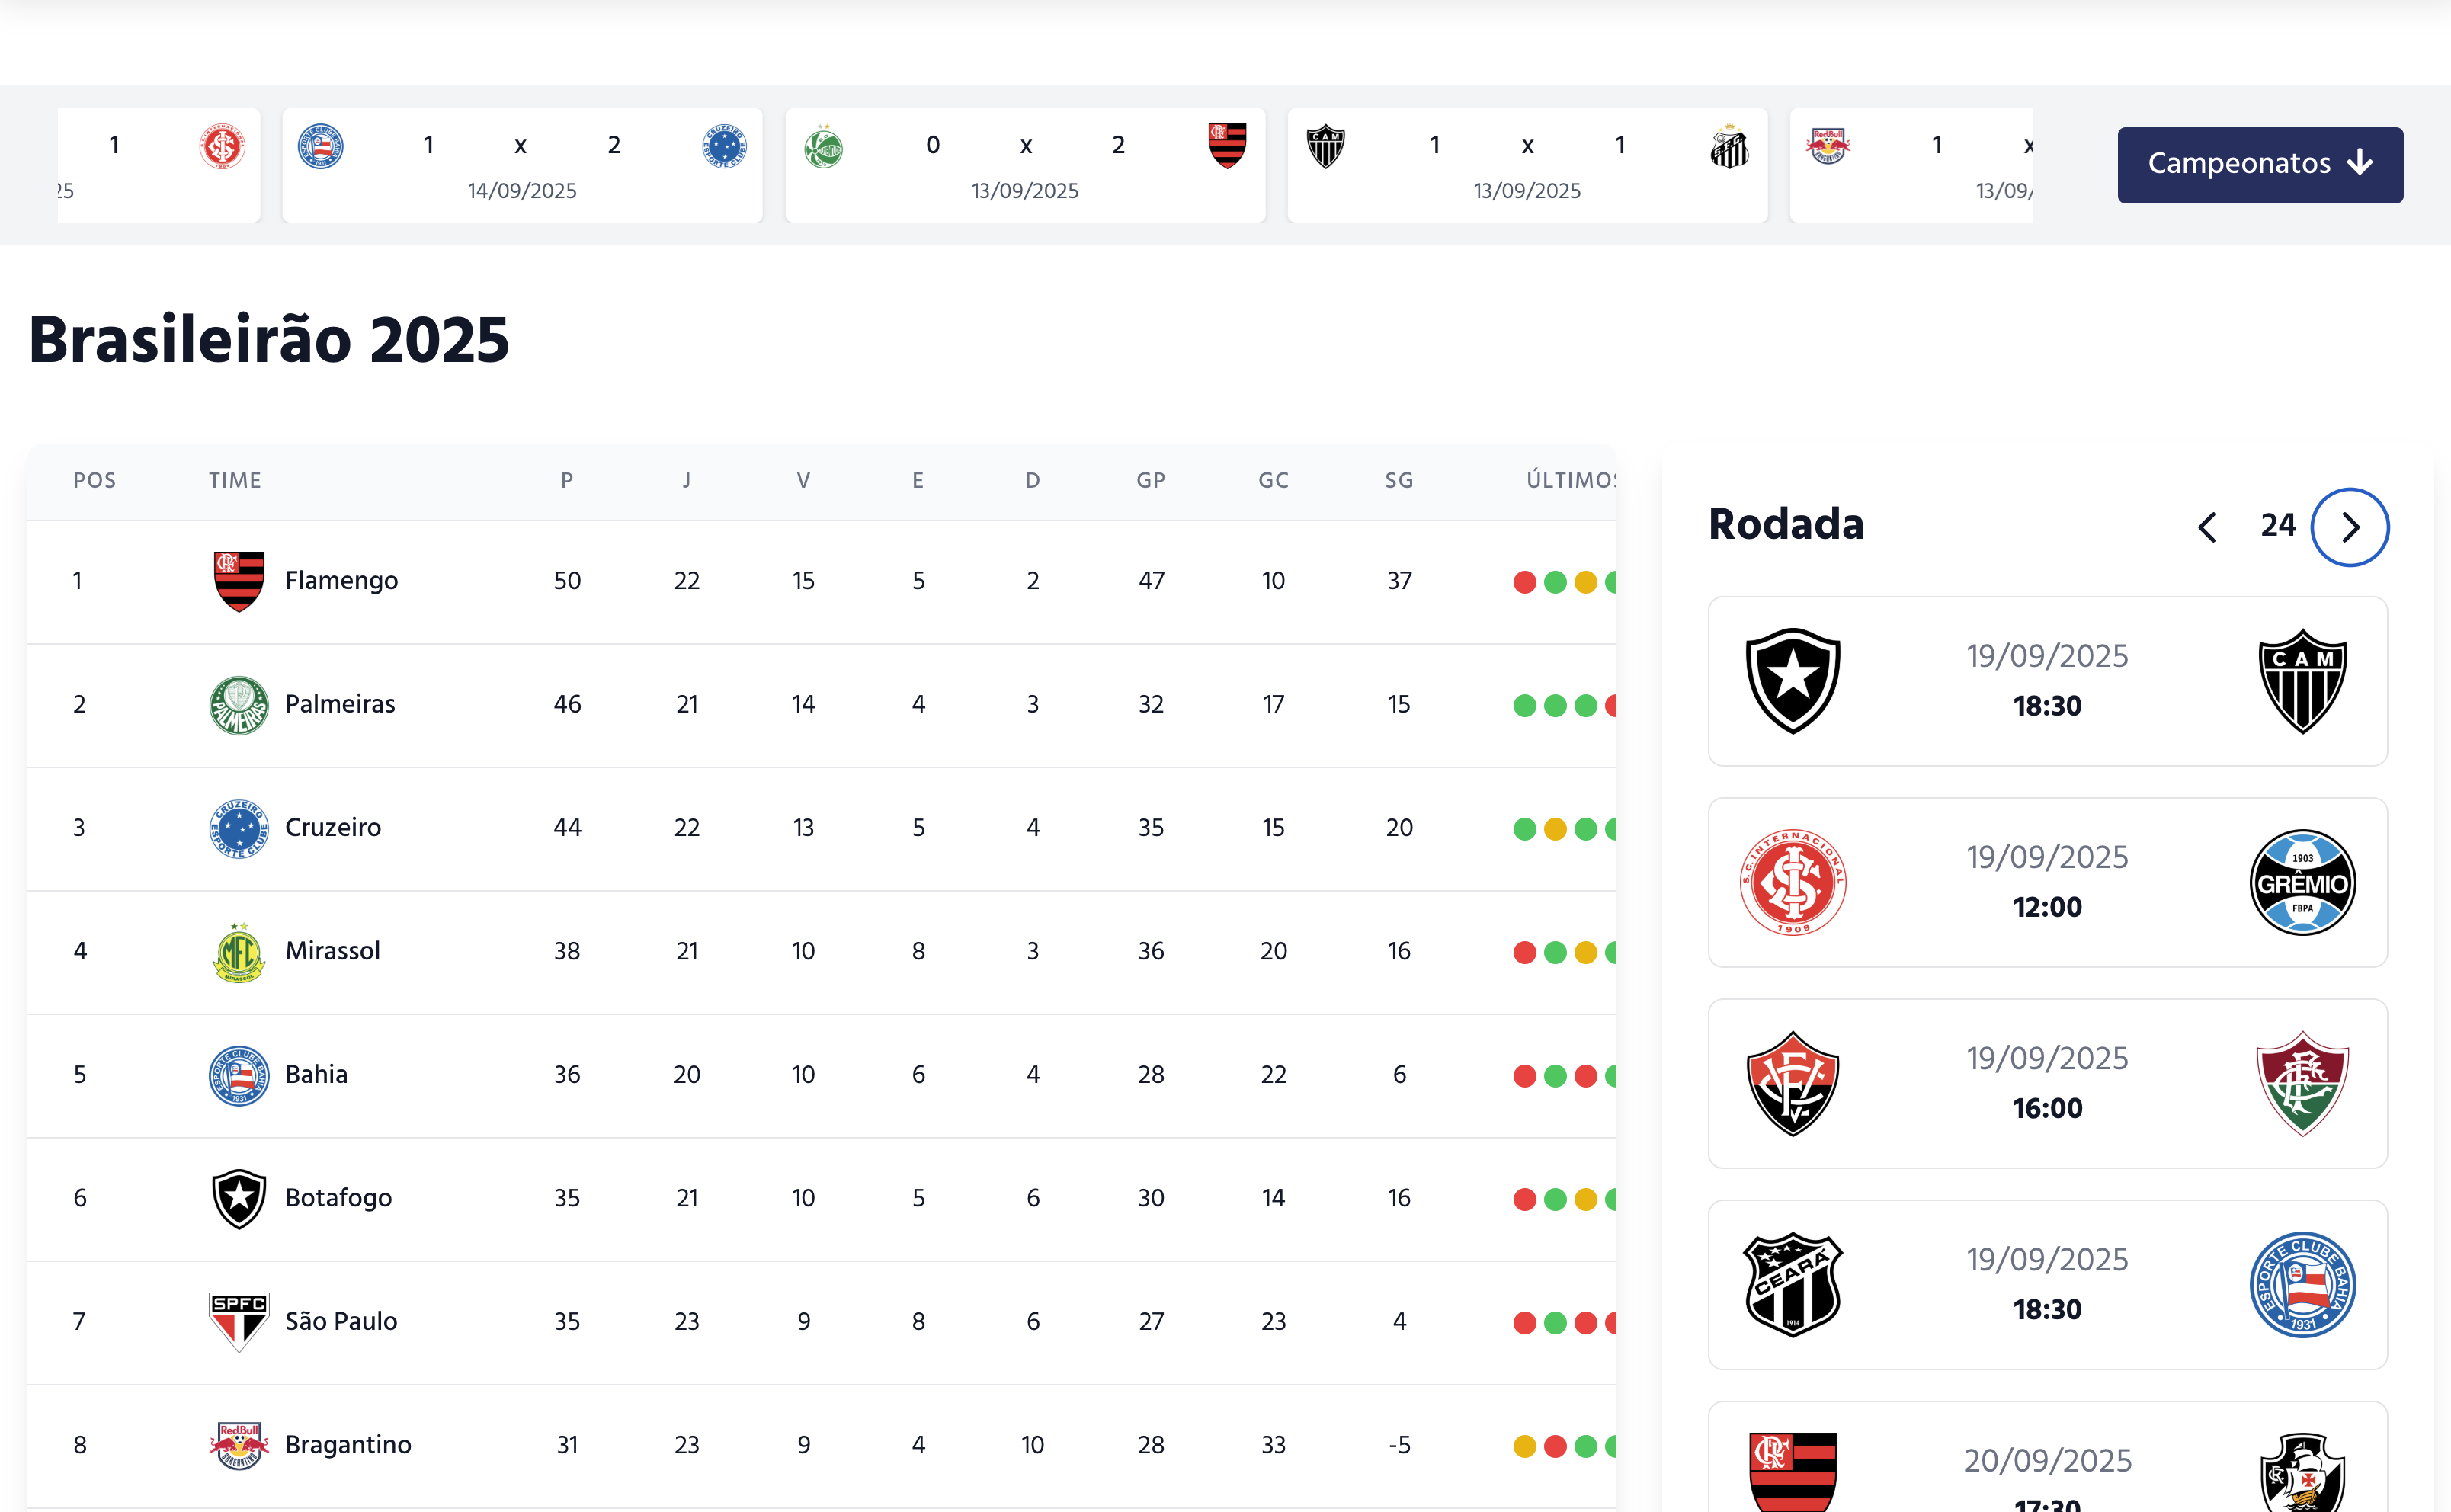Click the Ceará crest in the Rodada panel
The height and width of the screenshot is (1512, 2451).
click(1792, 1285)
